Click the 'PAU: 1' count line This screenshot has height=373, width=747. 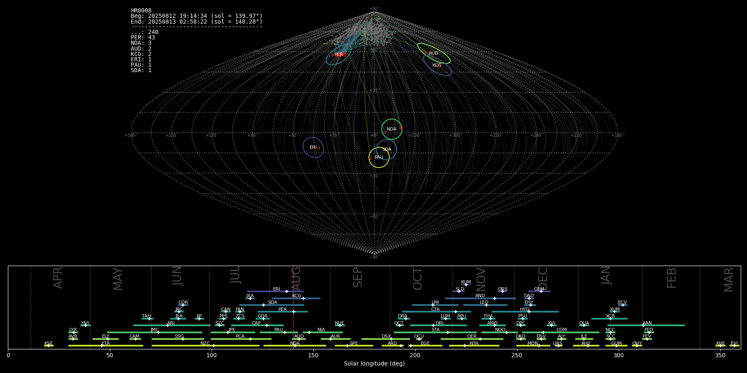point(141,65)
